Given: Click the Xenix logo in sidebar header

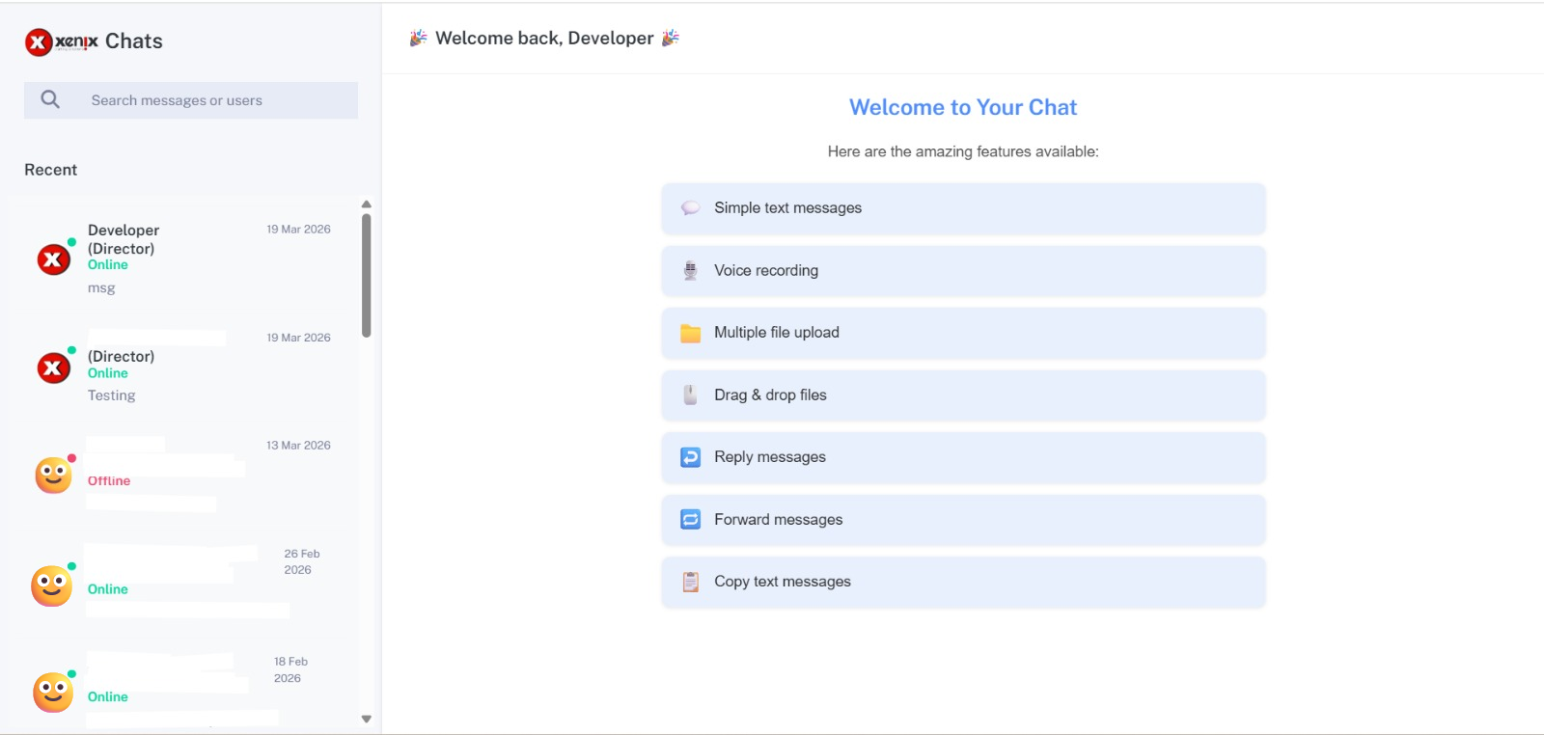Looking at the screenshot, I should [61, 41].
